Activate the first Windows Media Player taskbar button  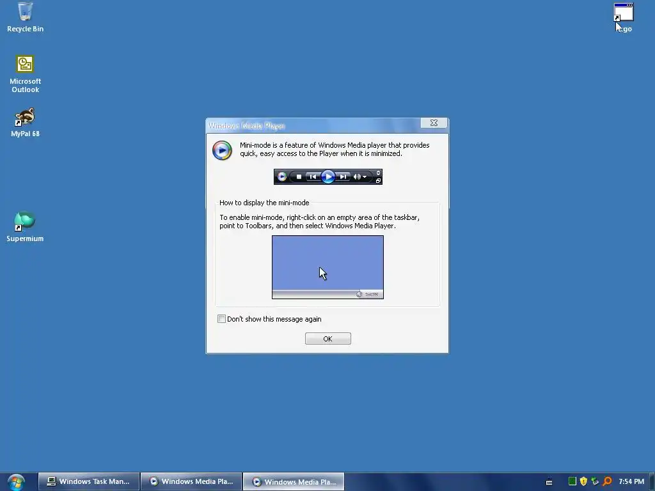(191, 481)
